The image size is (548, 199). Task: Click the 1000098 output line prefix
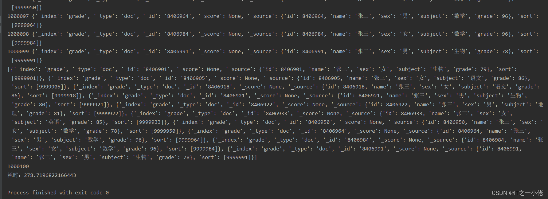tap(18, 34)
